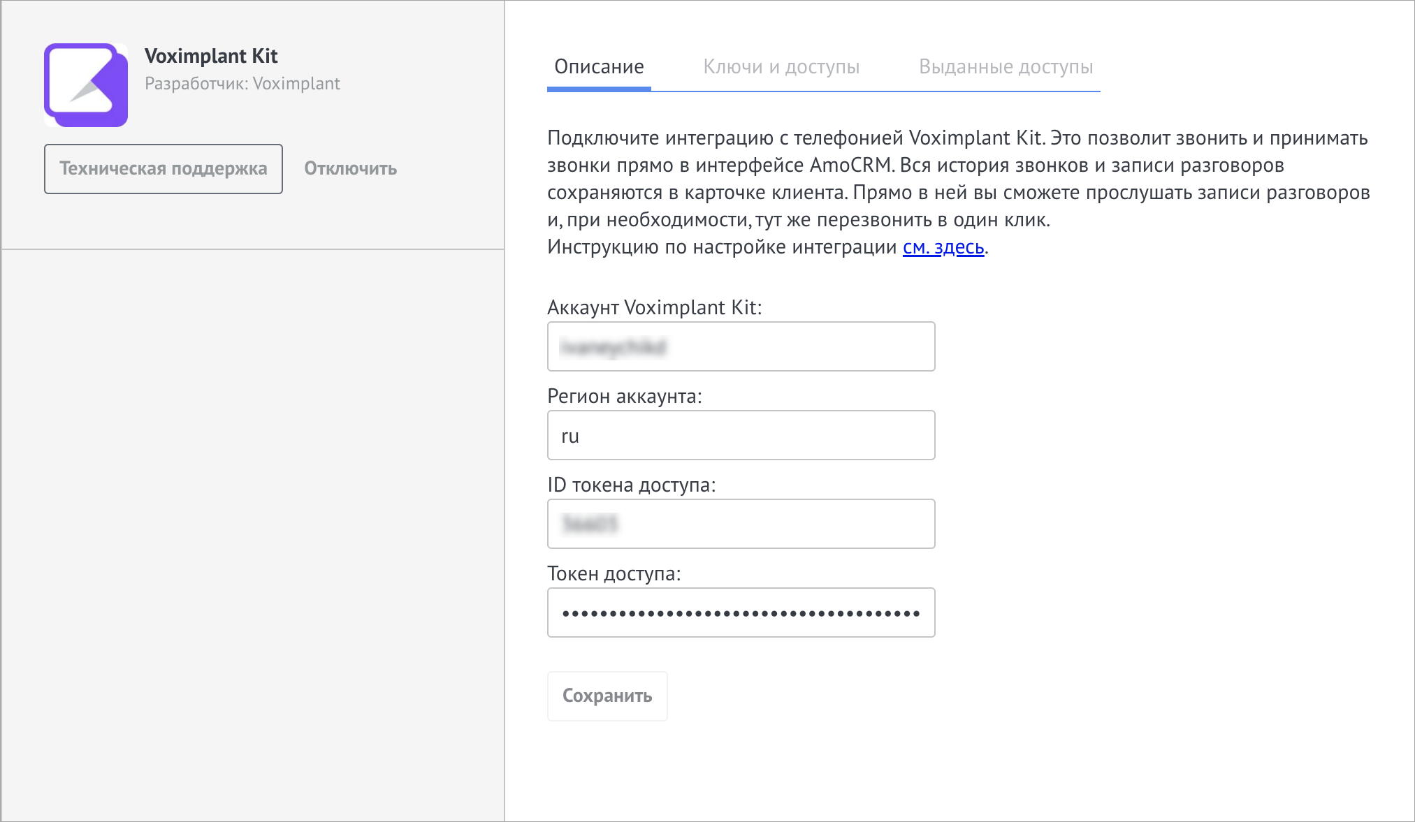
Task: Click the Аккаунт Voximplant Kit: label
Action: 655,308
